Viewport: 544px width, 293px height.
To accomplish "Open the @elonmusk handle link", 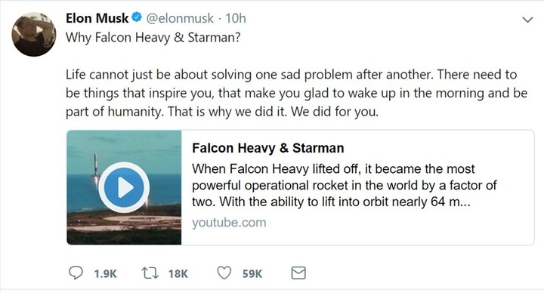I will tap(180, 18).
